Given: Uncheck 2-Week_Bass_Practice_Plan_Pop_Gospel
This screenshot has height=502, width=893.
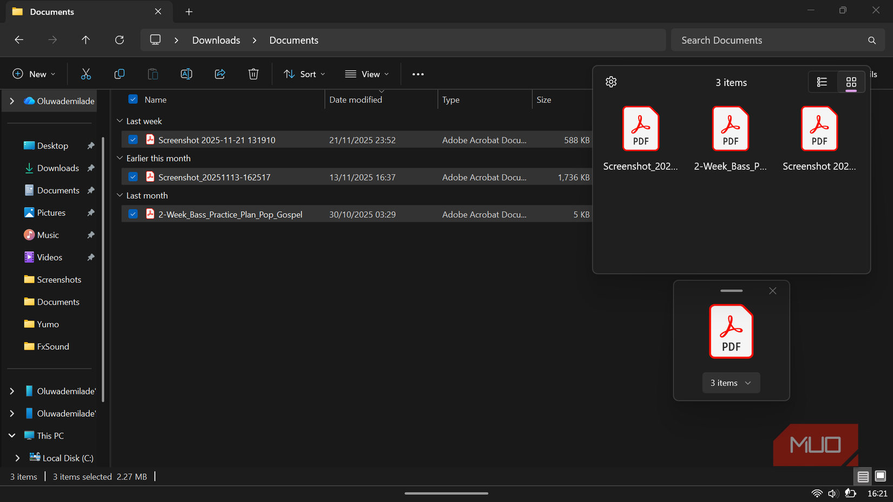Looking at the screenshot, I should pos(133,214).
